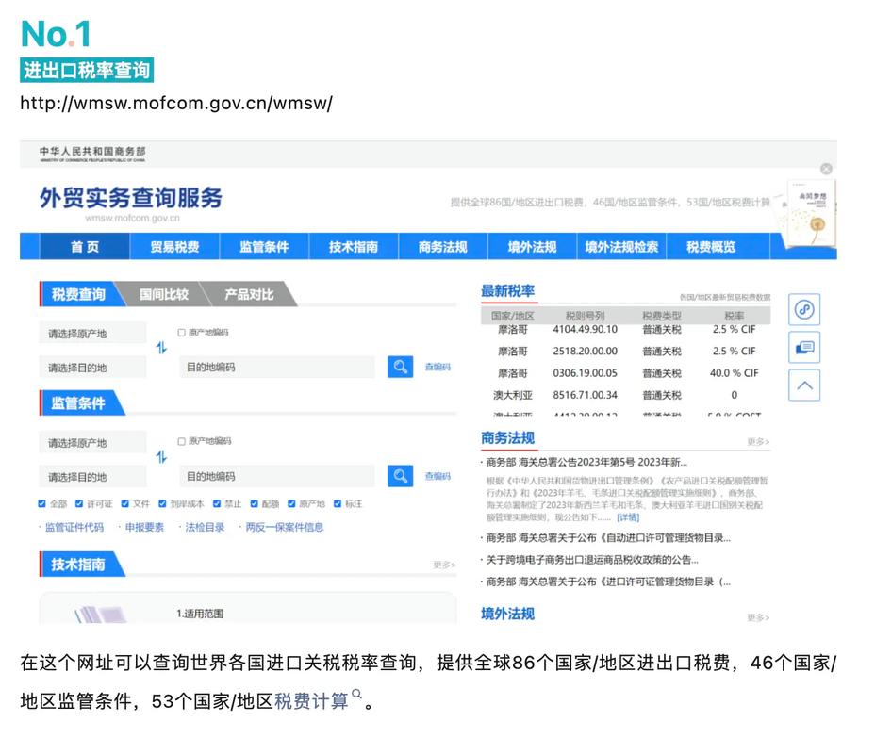Open the chat message floating sidebar icon
The height and width of the screenshot is (754, 875).
click(x=804, y=347)
